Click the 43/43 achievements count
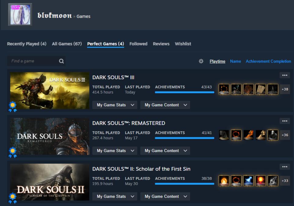 pos(206,87)
